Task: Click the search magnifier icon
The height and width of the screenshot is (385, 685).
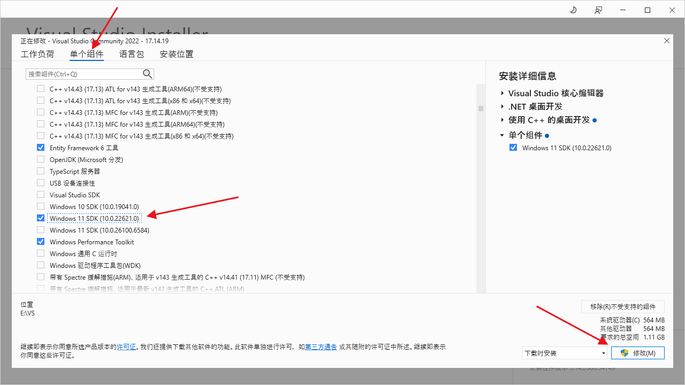Action: (x=147, y=74)
